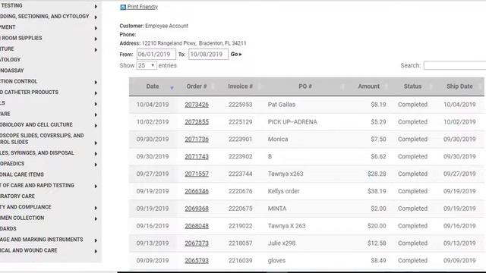The height and width of the screenshot is (273, 486).
Task: Open order 2069368
Action: (x=197, y=209)
